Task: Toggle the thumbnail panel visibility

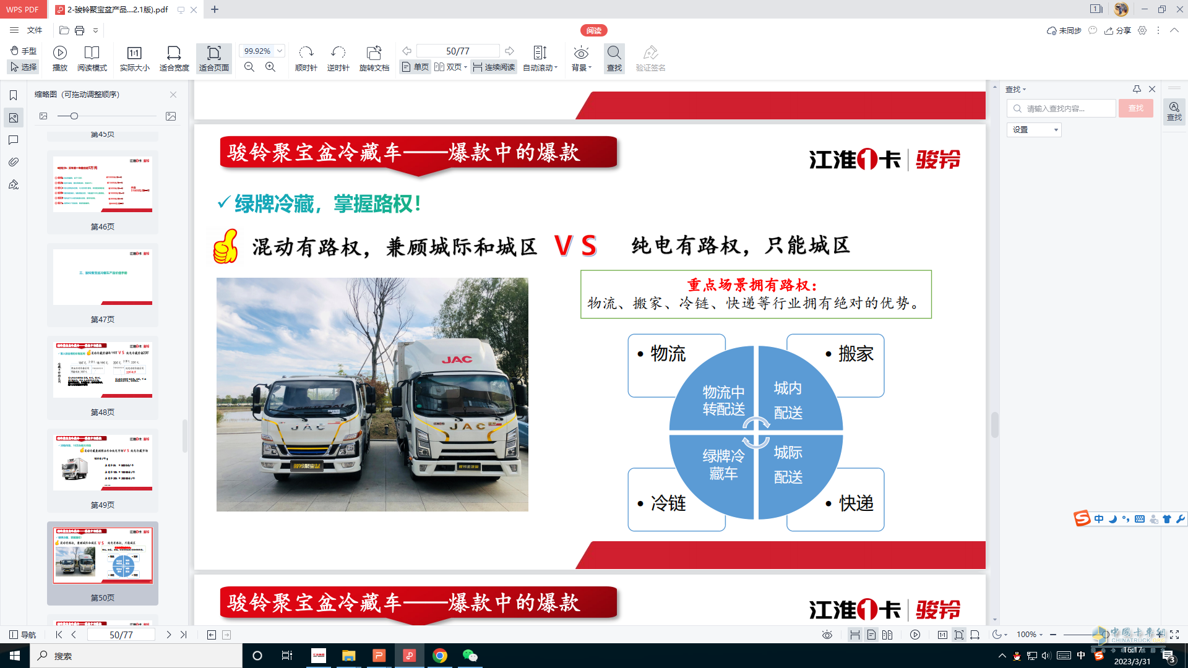Action: pos(13,117)
